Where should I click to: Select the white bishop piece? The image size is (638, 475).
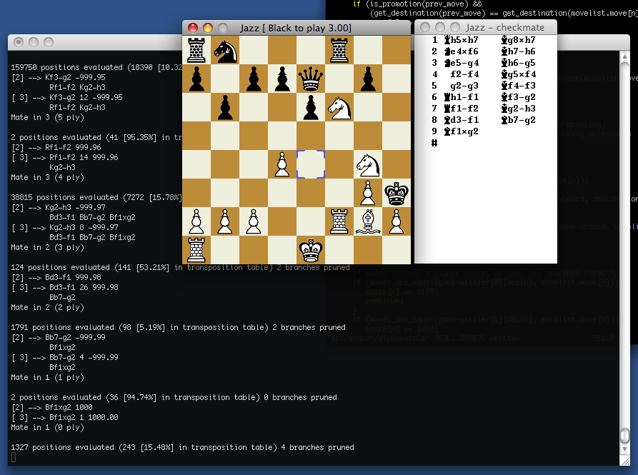coord(368,221)
